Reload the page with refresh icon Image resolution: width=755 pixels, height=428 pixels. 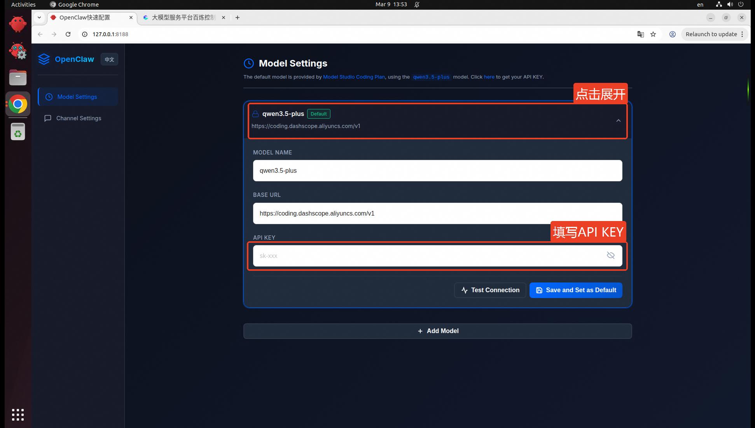pos(68,34)
